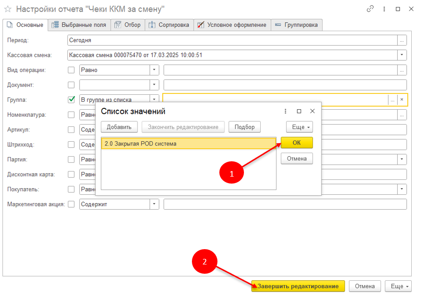The image size is (421, 297).
Task: Click ellipsis button in Группа value field
Action: 393,99
